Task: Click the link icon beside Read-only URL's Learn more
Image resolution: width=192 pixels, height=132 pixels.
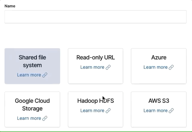Action: [x=108, y=67]
